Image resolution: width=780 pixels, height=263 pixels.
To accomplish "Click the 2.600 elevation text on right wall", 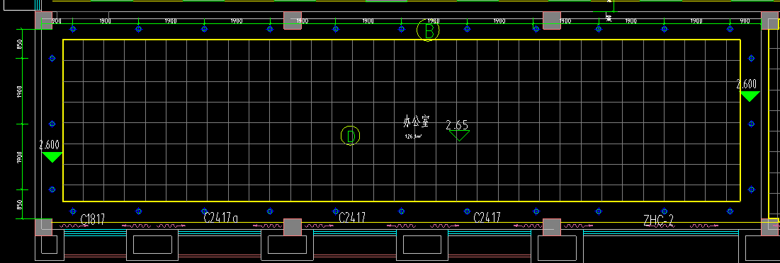I will [746, 84].
